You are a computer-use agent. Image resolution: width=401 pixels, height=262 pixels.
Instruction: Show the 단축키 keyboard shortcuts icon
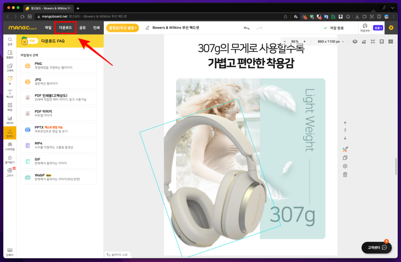point(10,252)
